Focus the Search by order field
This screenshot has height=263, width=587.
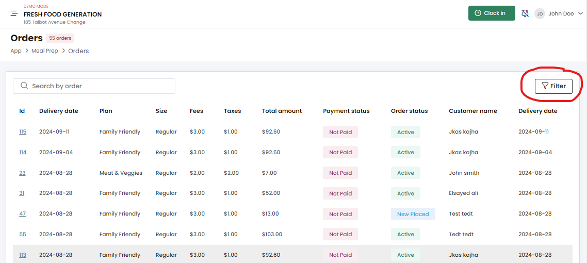94,86
